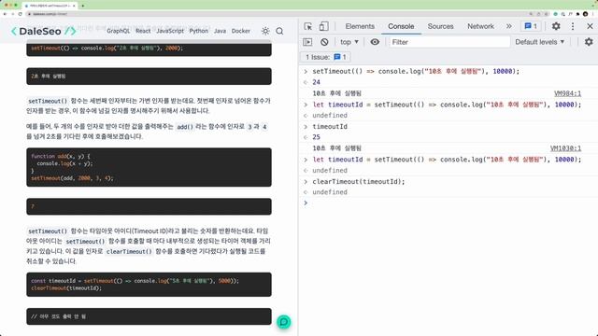Open the issues counter badge in toolbar
The width and height of the screenshot is (598, 336).
531,26
